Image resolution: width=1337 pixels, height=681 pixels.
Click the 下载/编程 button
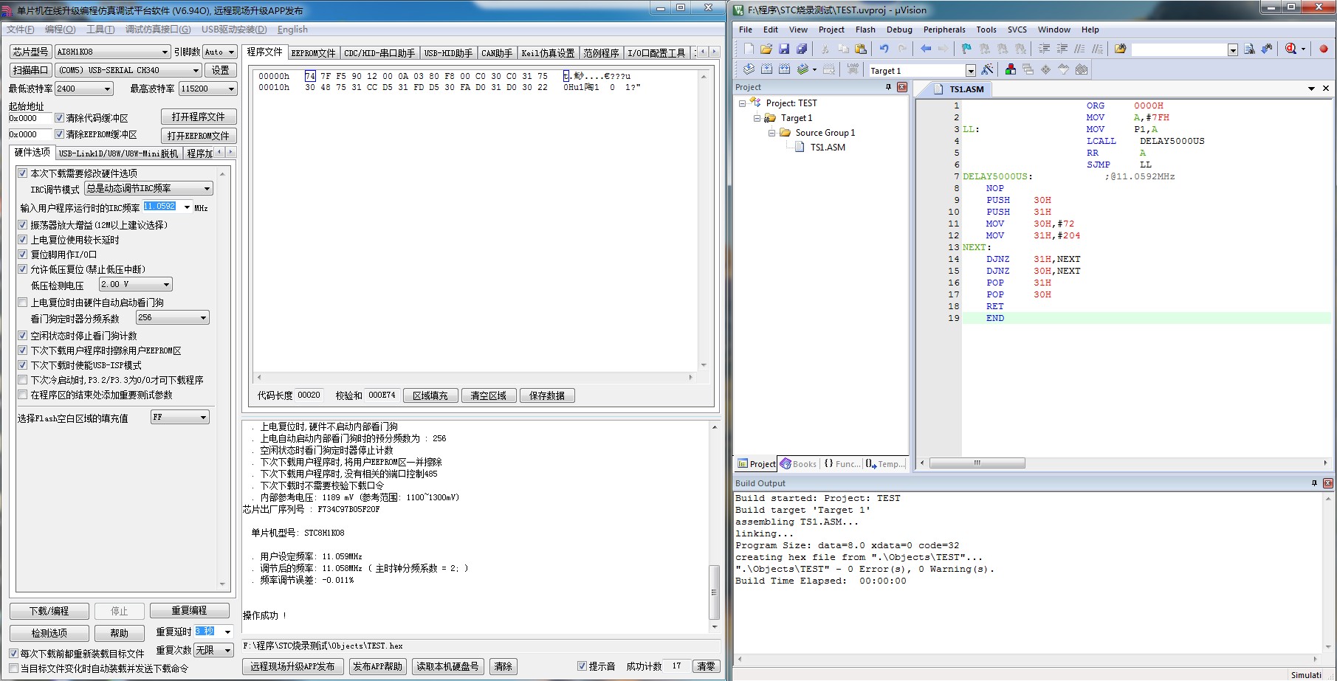pos(49,611)
